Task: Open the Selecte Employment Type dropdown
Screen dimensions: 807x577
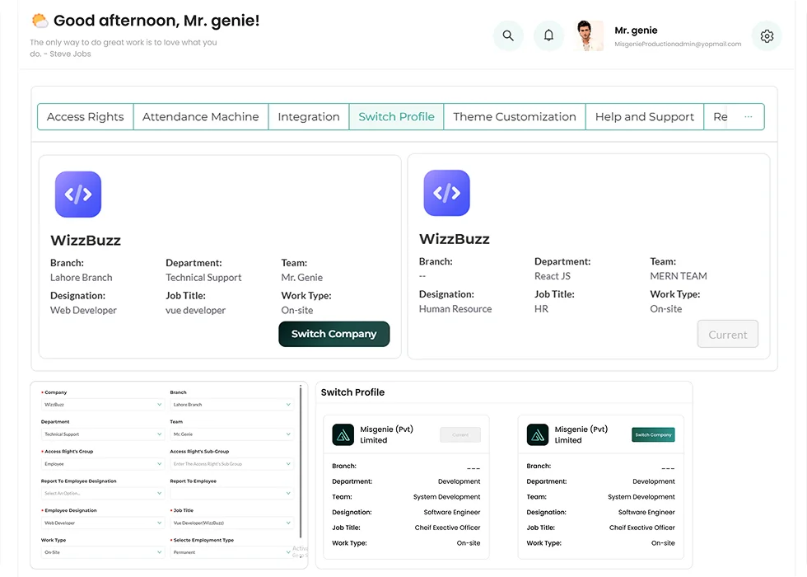Action: click(231, 552)
